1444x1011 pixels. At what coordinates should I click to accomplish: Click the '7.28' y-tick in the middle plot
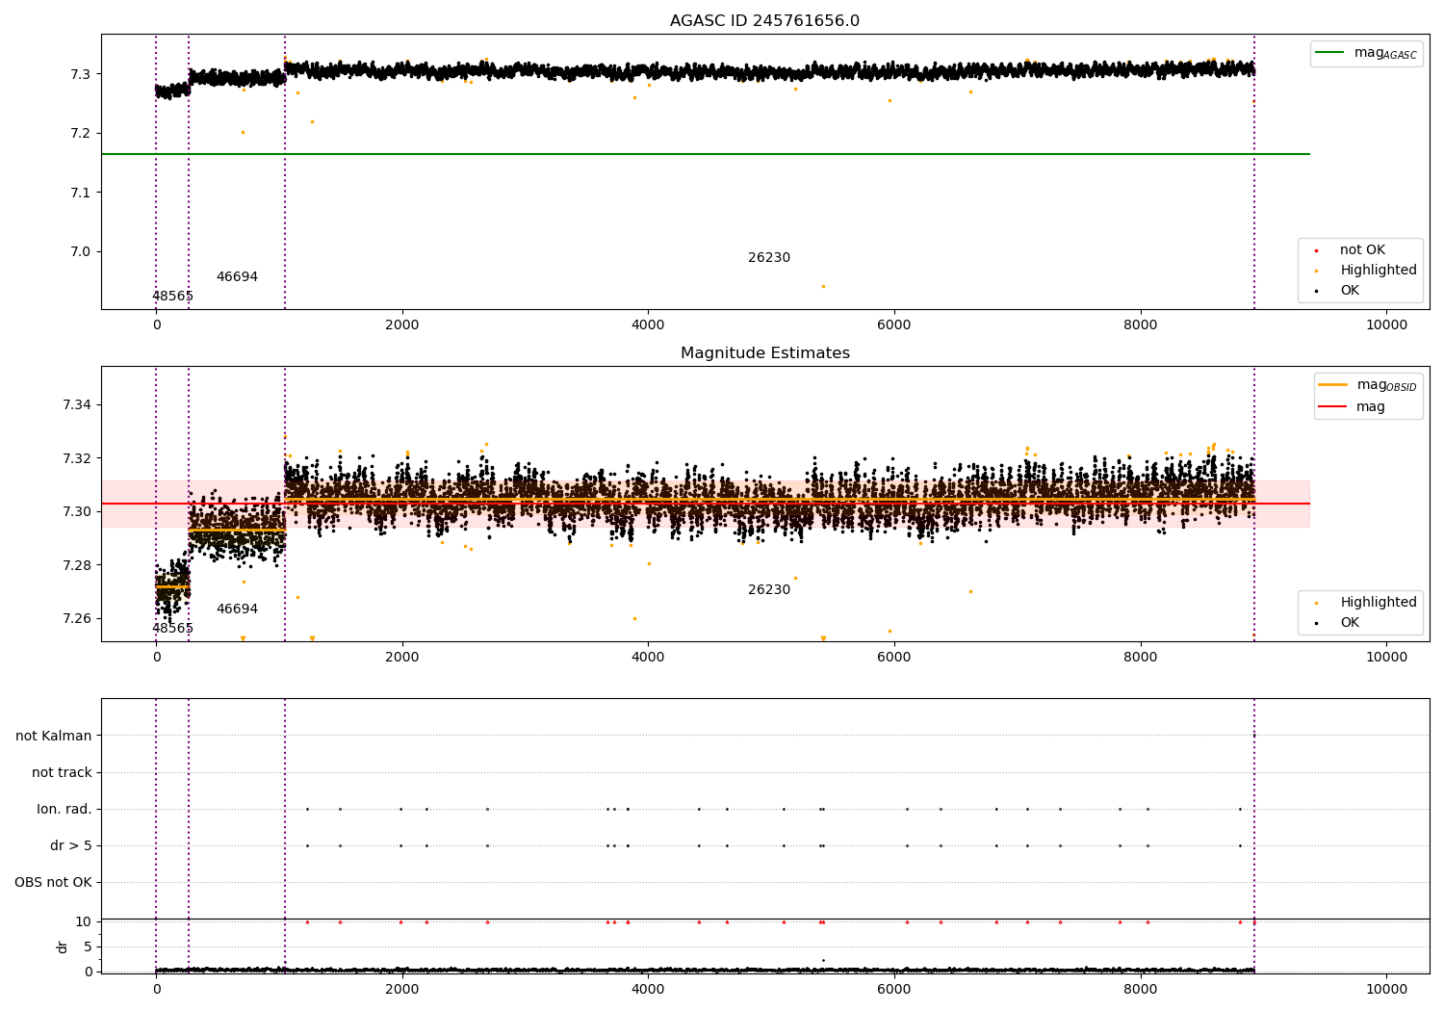pyautogui.click(x=77, y=565)
